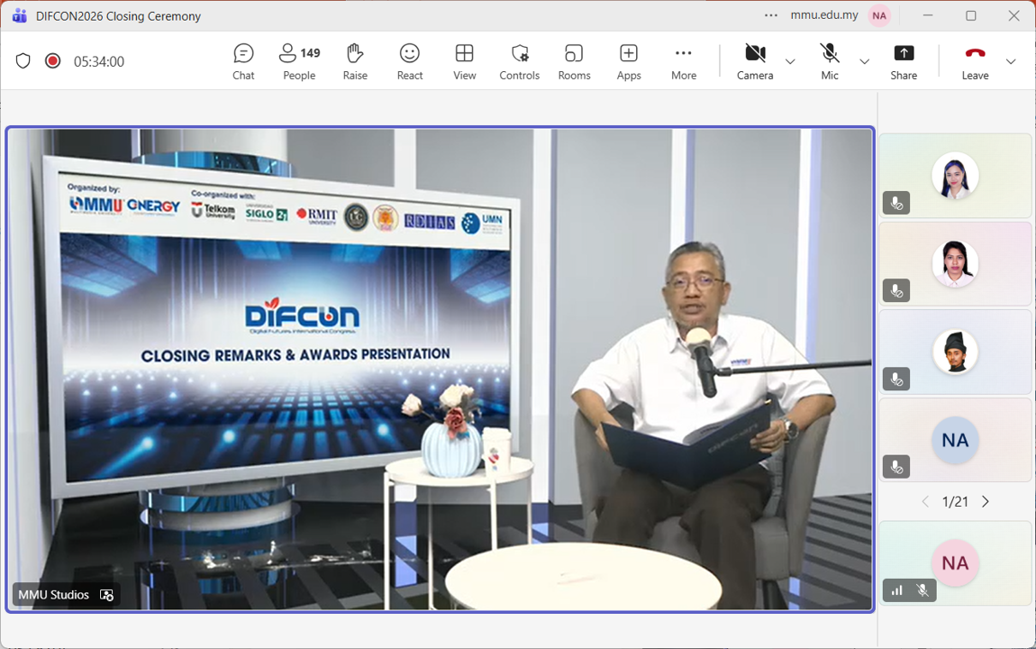This screenshot has width=1036, height=649.
Task: Open the Apps panel
Action: click(629, 61)
